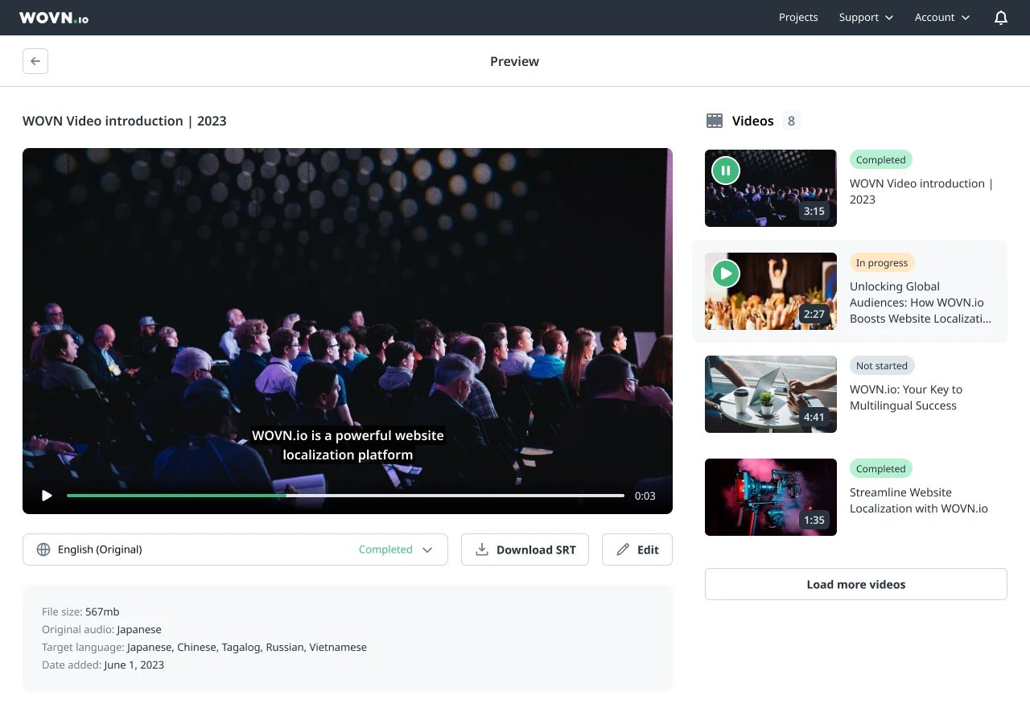Viewport: 1030px width, 708px height.
Task: Click Completed badge above WOVN Video introduction
Action: coord(881,159)
